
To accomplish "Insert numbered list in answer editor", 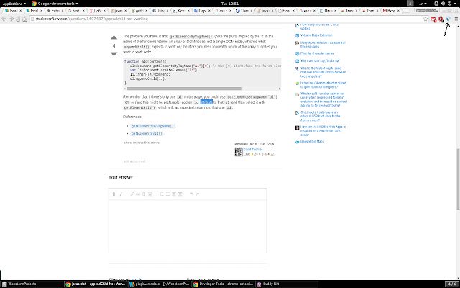I will coord(162,194).
